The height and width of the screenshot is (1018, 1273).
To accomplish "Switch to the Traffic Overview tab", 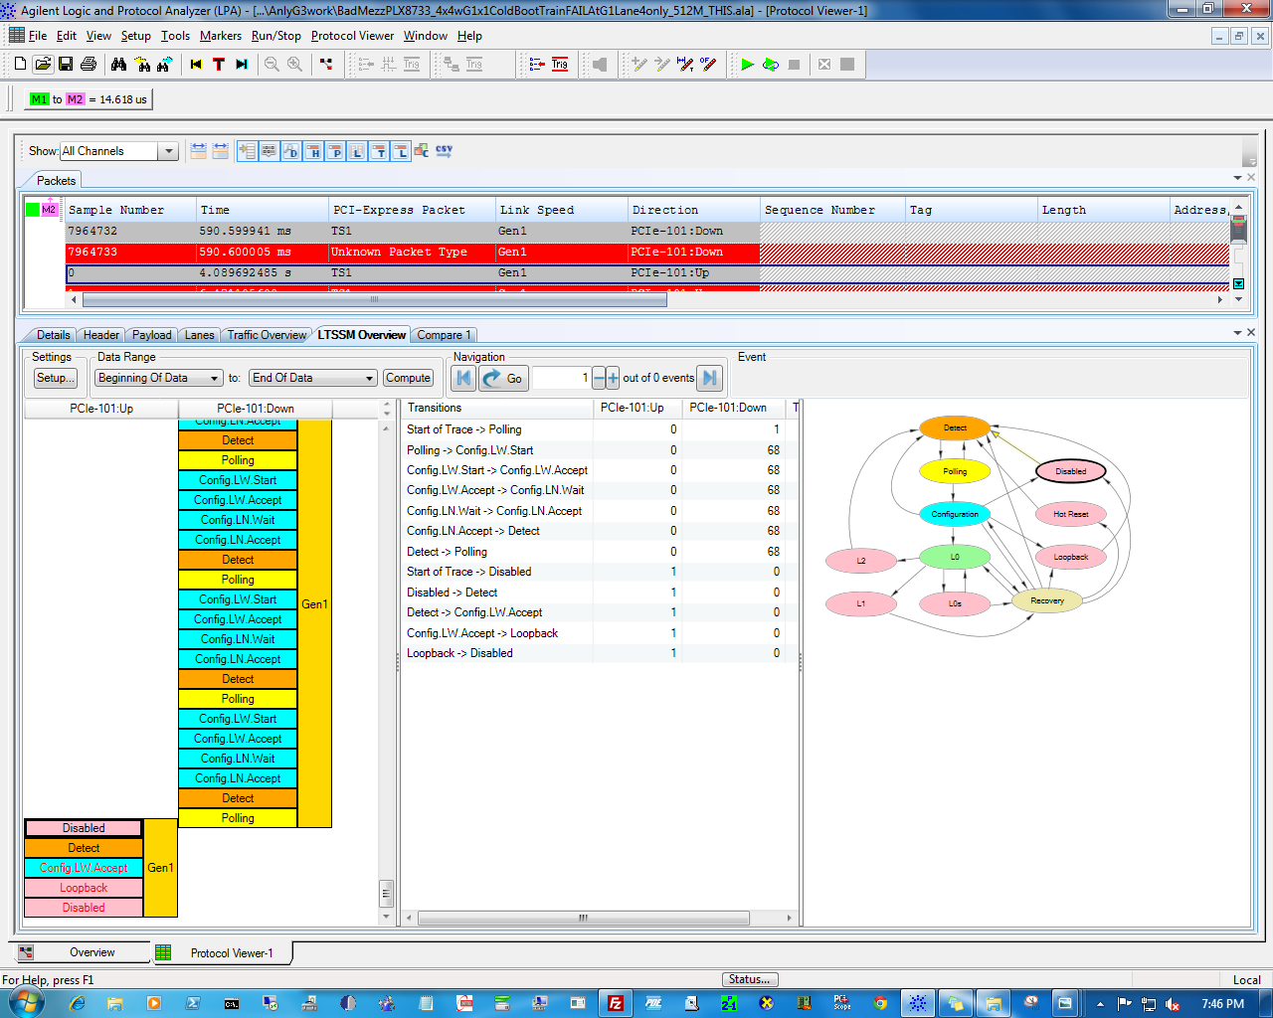I will [267, 335].
